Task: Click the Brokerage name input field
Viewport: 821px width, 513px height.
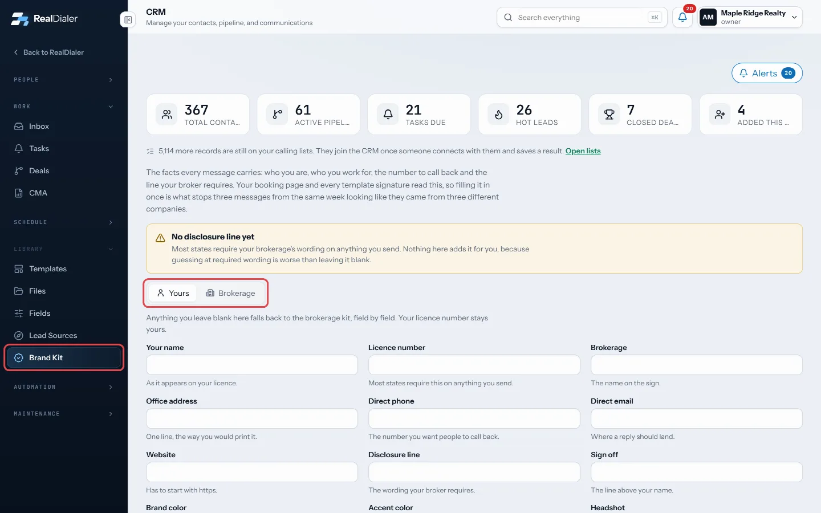Action: (x=697, y=365)
